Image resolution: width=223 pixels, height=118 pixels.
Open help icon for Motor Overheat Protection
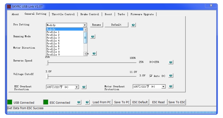pos(171,86)
